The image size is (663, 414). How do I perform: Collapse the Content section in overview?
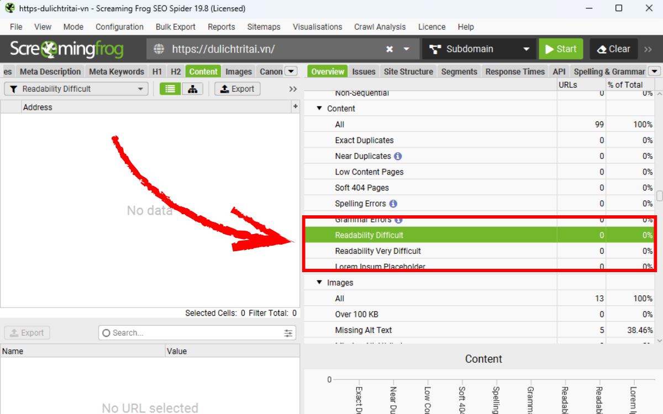click(x=319, y=109)
